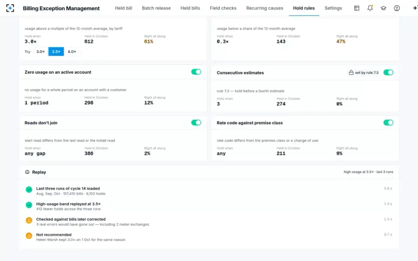The height and width of the screenshot is (261, 418).
Task: Click the 47% right all along value
Action: 341,41
